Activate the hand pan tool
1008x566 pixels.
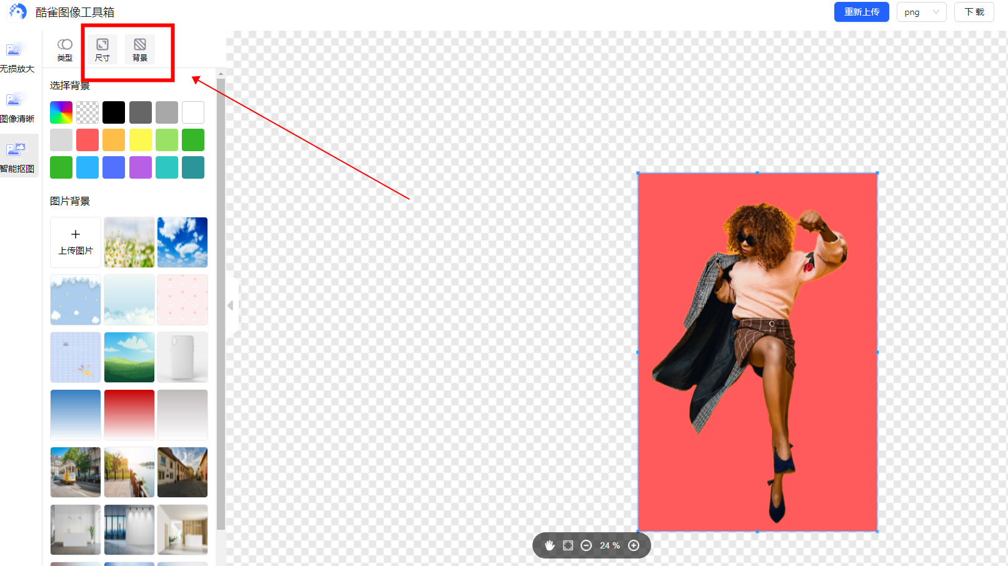click(x=550, y=545)
